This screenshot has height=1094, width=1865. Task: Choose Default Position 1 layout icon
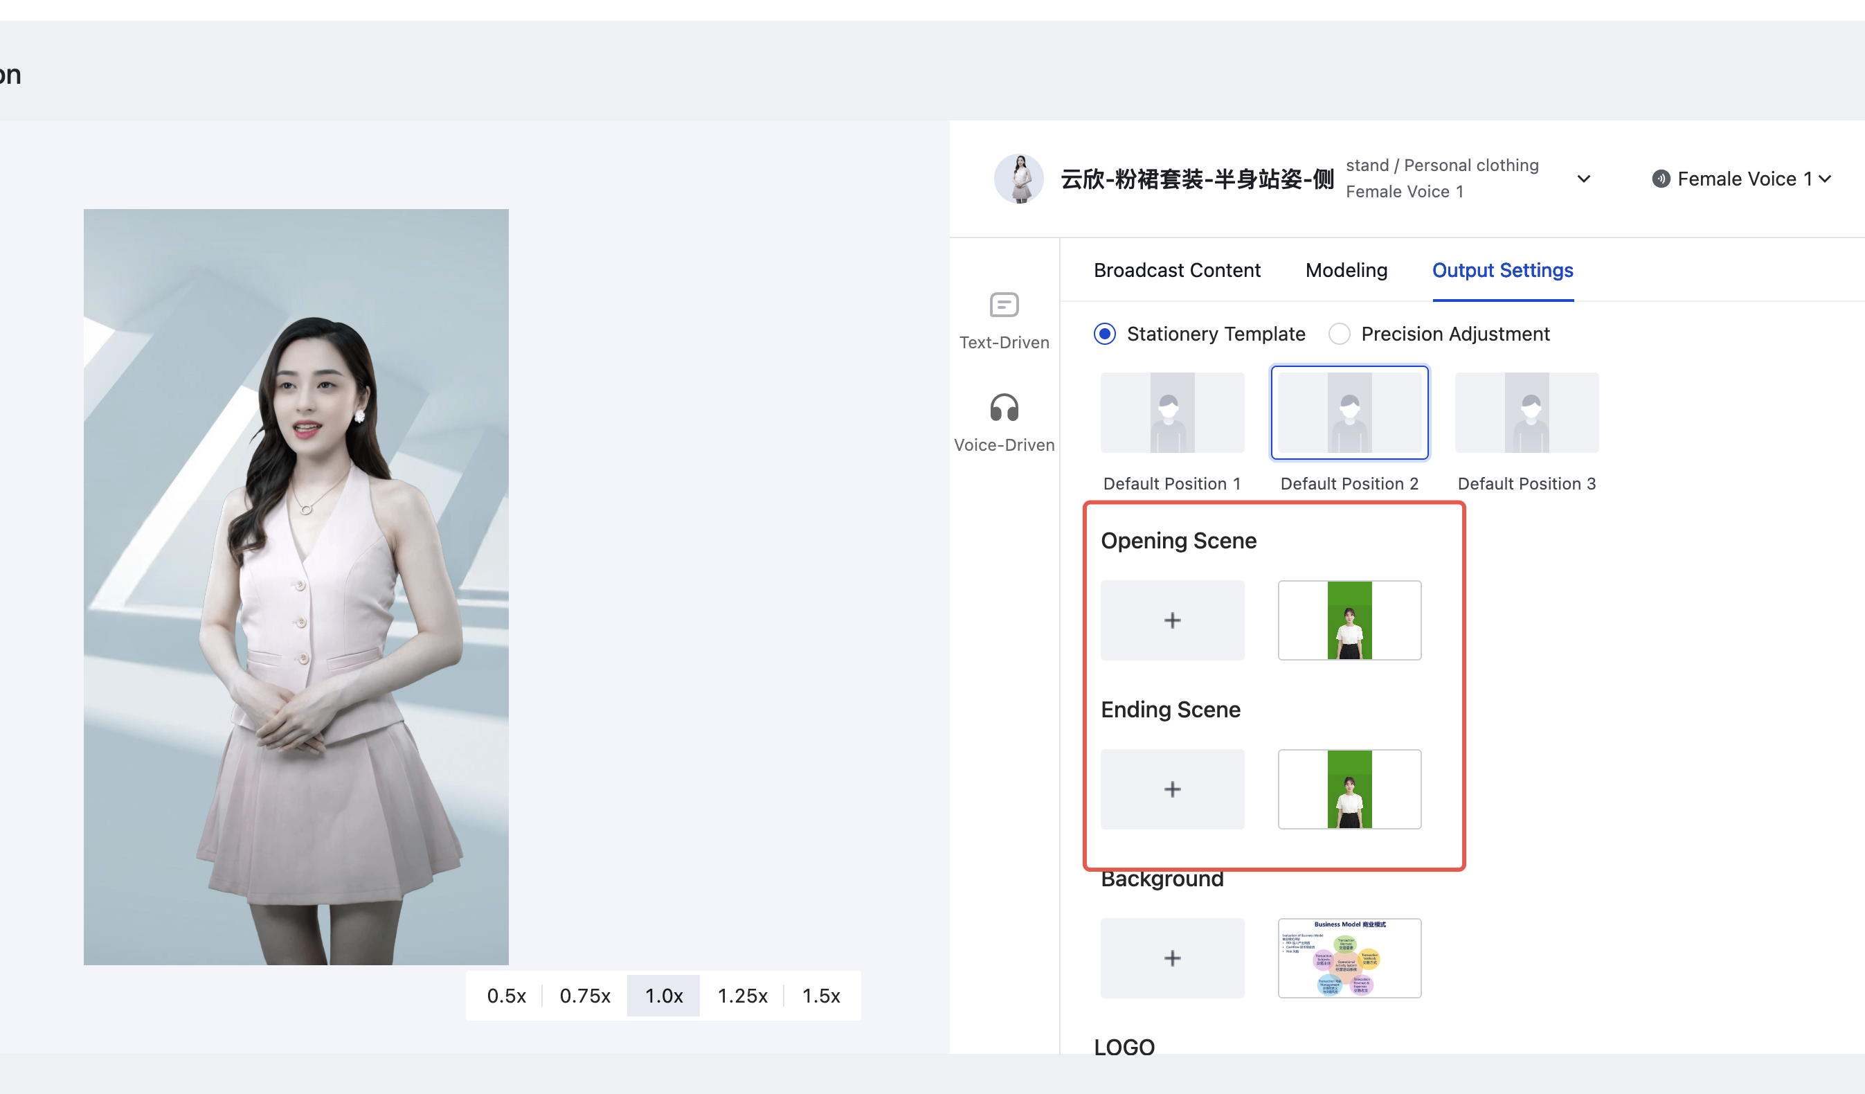(1171, 412)
